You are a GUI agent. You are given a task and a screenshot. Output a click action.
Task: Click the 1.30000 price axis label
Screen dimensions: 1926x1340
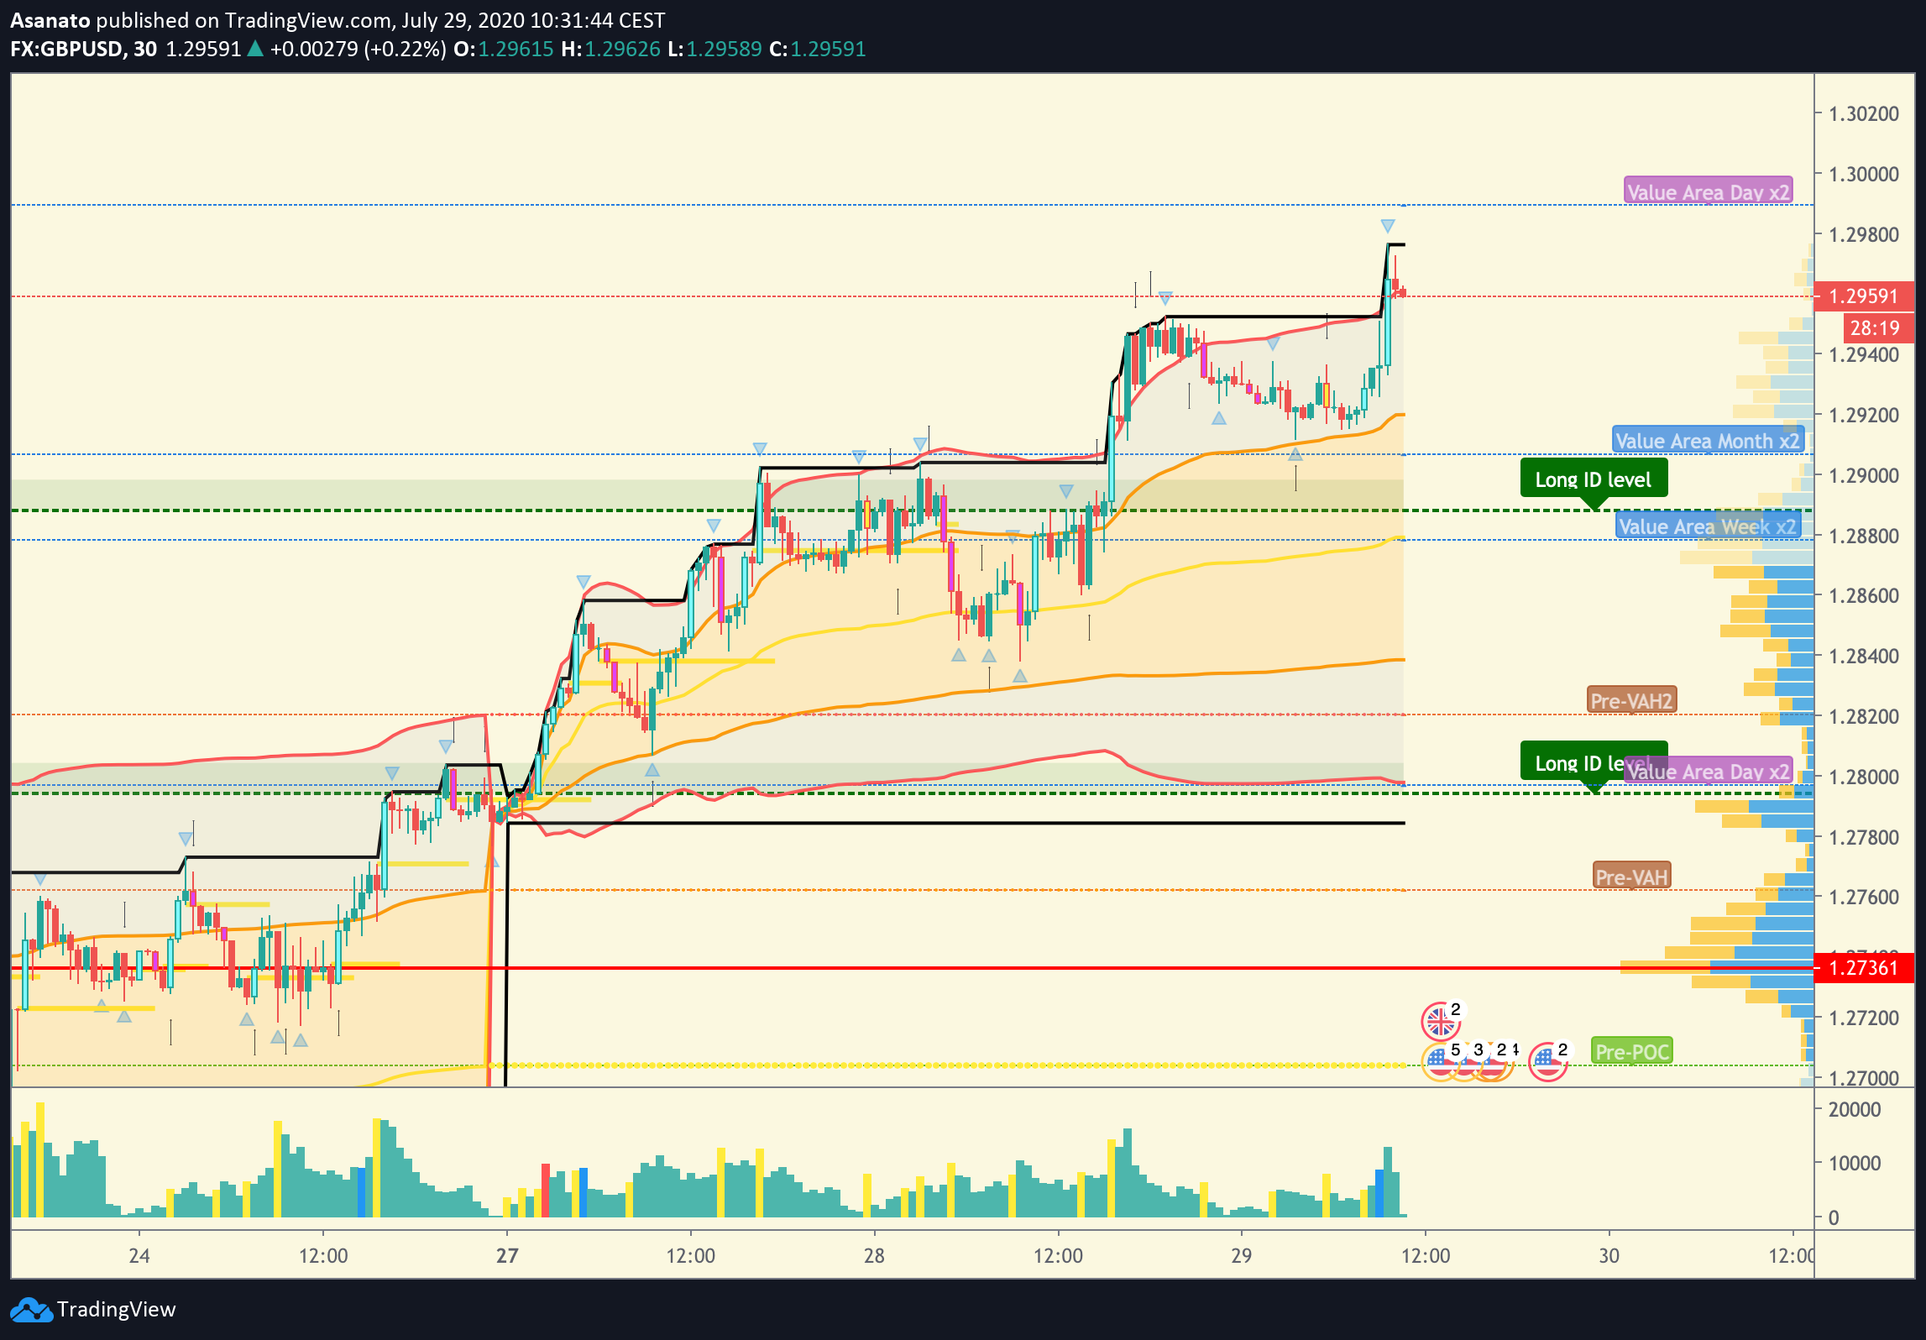[1864, 174]
